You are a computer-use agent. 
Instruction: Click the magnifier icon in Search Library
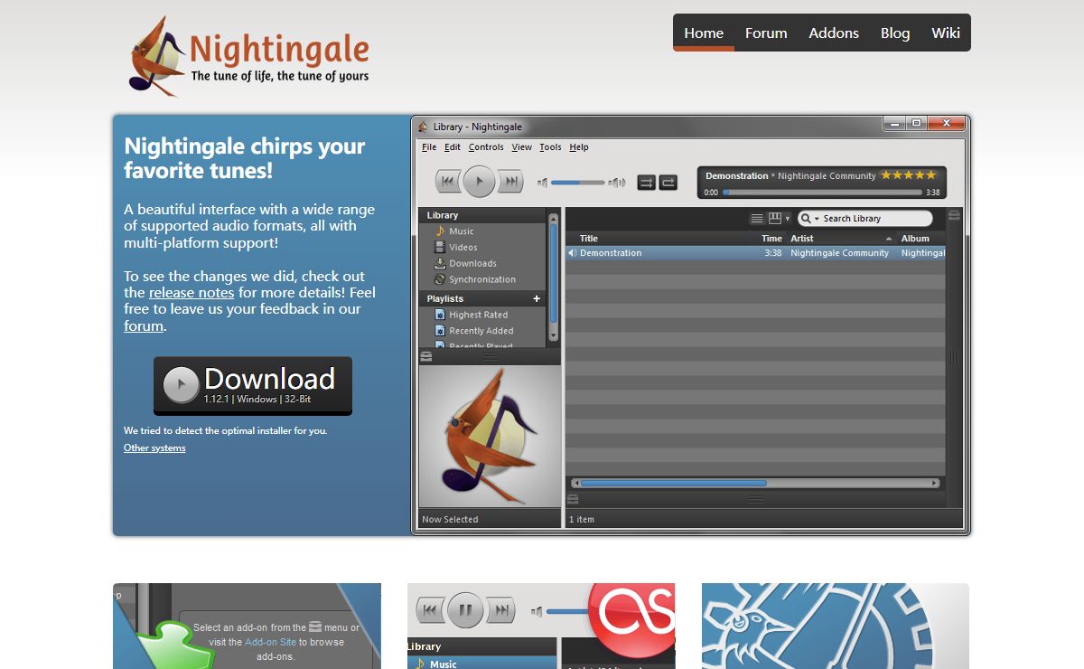pyautogui.click(x=806, y=219)
